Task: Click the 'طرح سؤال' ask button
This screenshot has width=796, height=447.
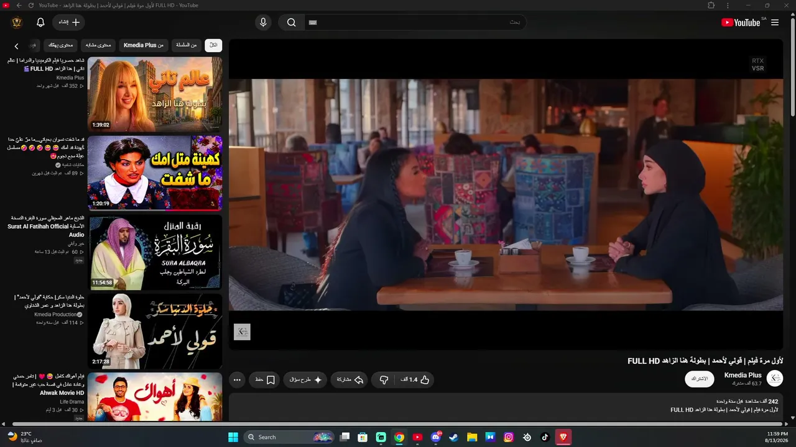Action: (x=305, y=379)
